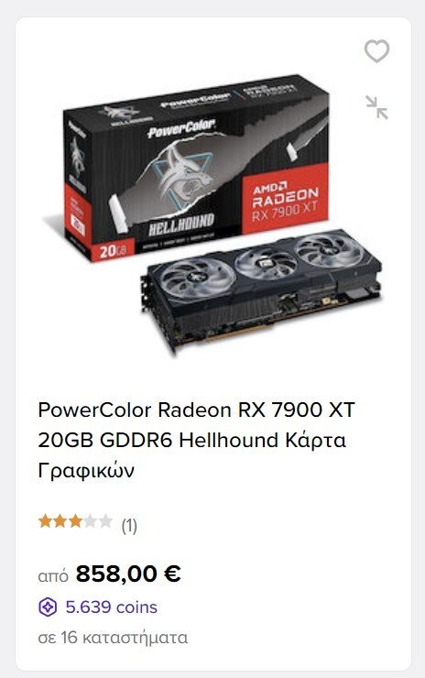The height and width of the screenshot is (678, 425).
Task: Click the Κάρτα Γραφικών text in title
Action: pyautogui.click(x=192, y=455)
